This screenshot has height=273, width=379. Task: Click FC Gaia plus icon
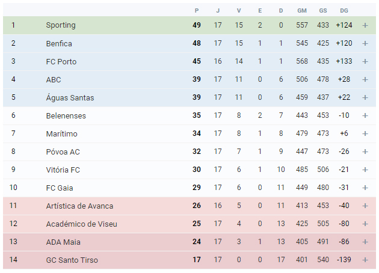365,188
